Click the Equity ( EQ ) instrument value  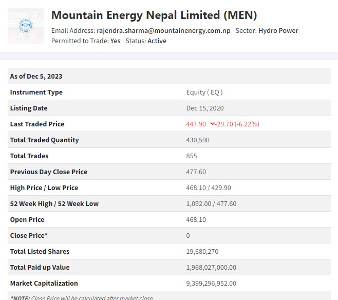[204, 92]
